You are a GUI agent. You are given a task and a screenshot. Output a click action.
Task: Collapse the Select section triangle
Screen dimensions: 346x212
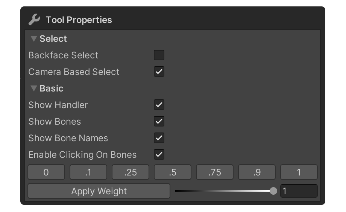[34, 39]
